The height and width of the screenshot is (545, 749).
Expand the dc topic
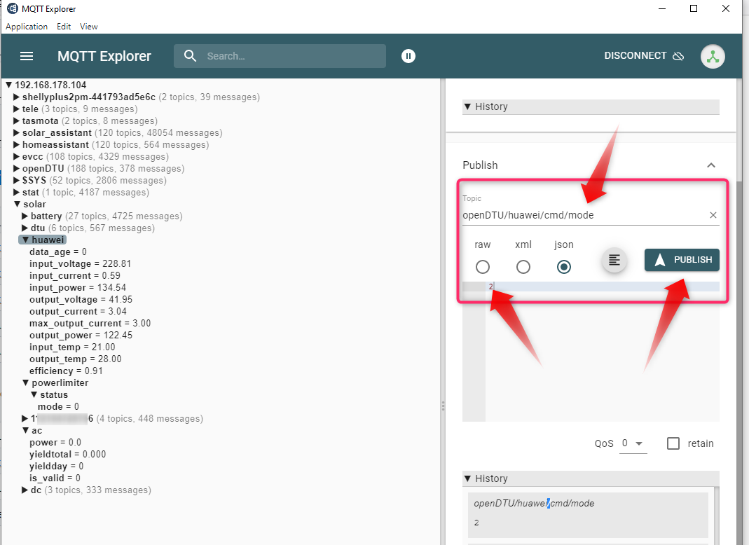pos(25,490)
